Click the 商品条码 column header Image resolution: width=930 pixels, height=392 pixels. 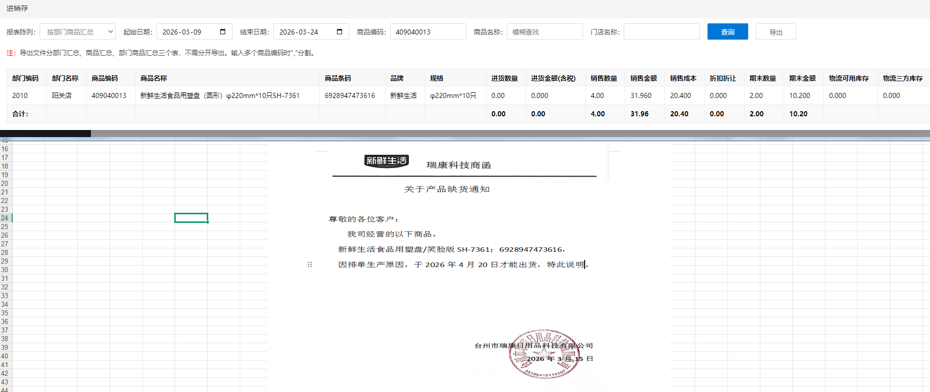click(338, 78)
